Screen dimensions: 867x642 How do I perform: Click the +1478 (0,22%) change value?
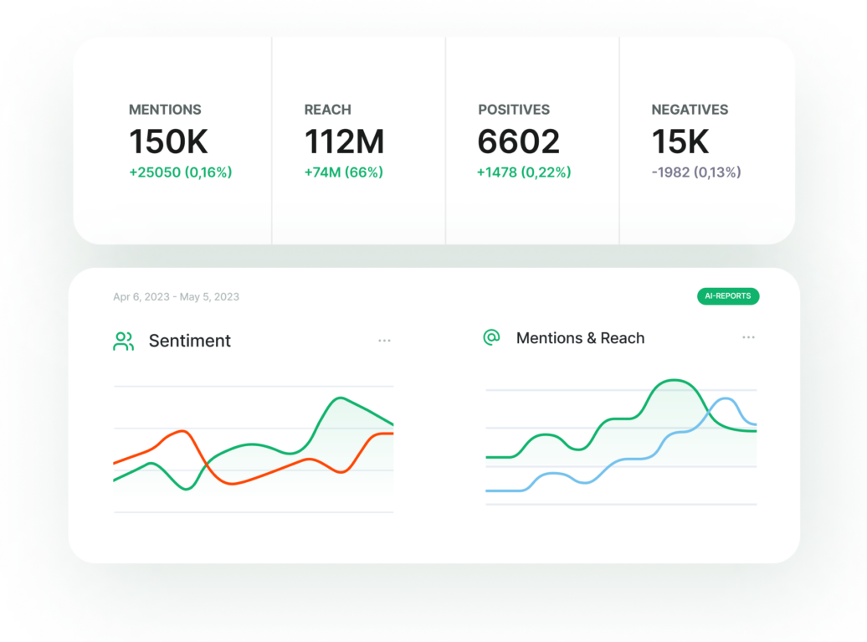pos(524,172)
